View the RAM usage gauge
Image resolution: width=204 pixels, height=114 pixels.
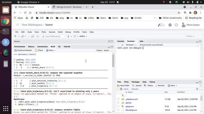pos(161,25)
